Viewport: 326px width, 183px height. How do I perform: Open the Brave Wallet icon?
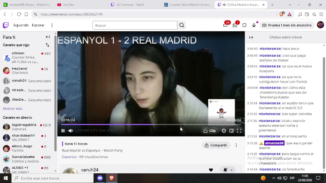pos(307,14)
